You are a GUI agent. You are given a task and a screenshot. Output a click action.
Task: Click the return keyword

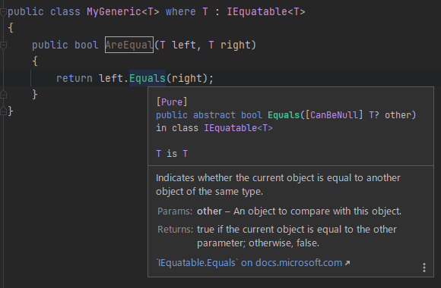(x=75, y=78)
